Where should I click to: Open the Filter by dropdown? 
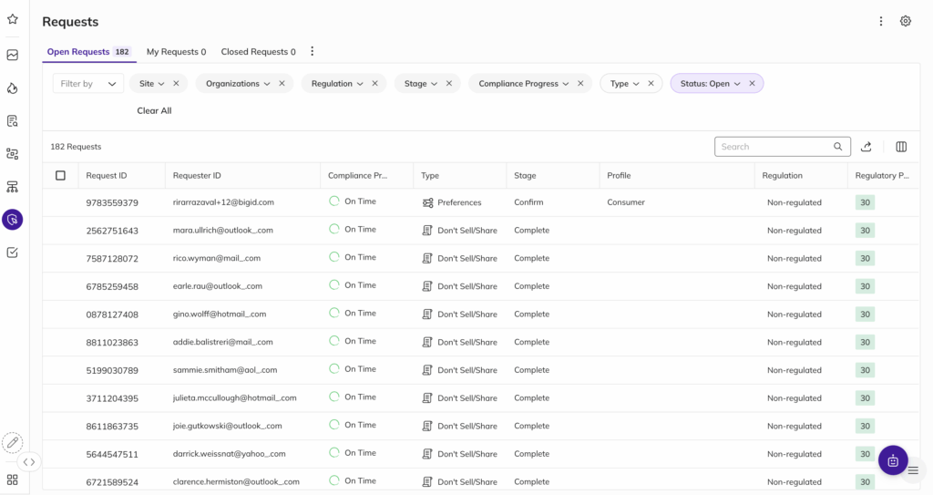[x=88, y=84]
